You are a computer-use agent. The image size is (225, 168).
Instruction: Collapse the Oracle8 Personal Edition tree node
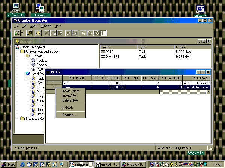[17, 51]
